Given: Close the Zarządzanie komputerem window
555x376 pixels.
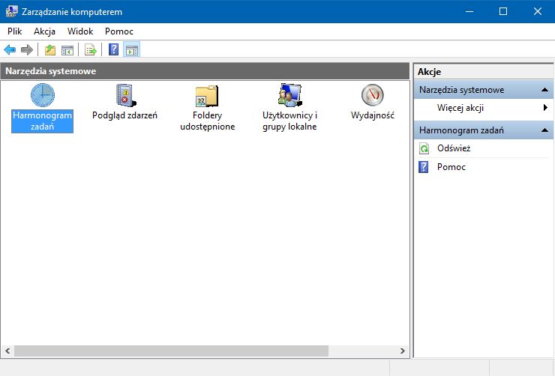Looking at the screenshot, I should click(x=537, y=11).
